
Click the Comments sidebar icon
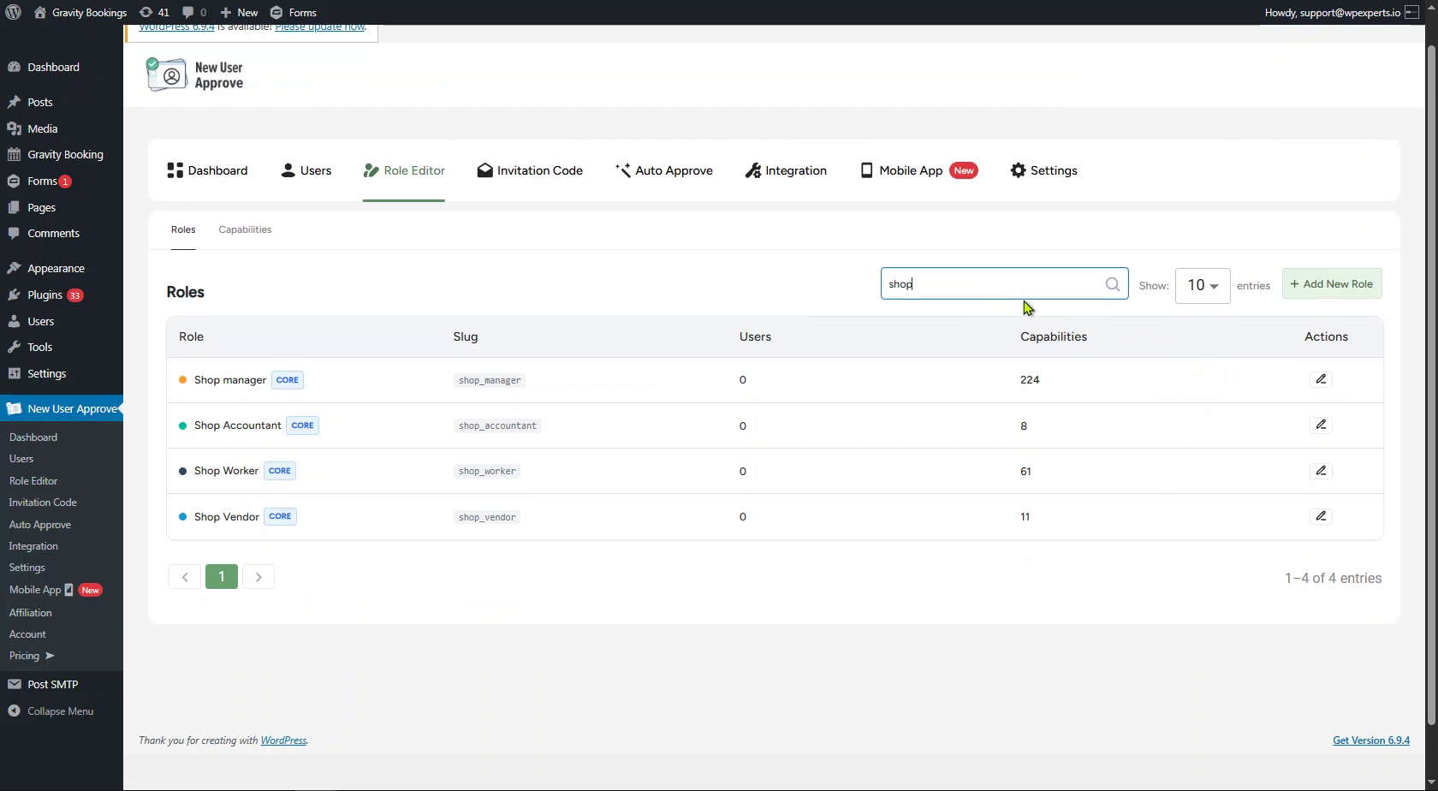pos(14,233)
